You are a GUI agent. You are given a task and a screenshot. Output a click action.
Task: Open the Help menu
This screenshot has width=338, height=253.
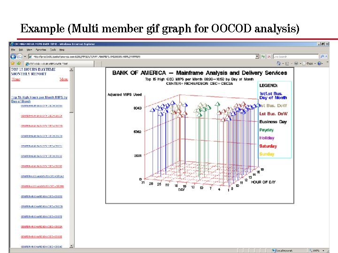coord(62,50)
